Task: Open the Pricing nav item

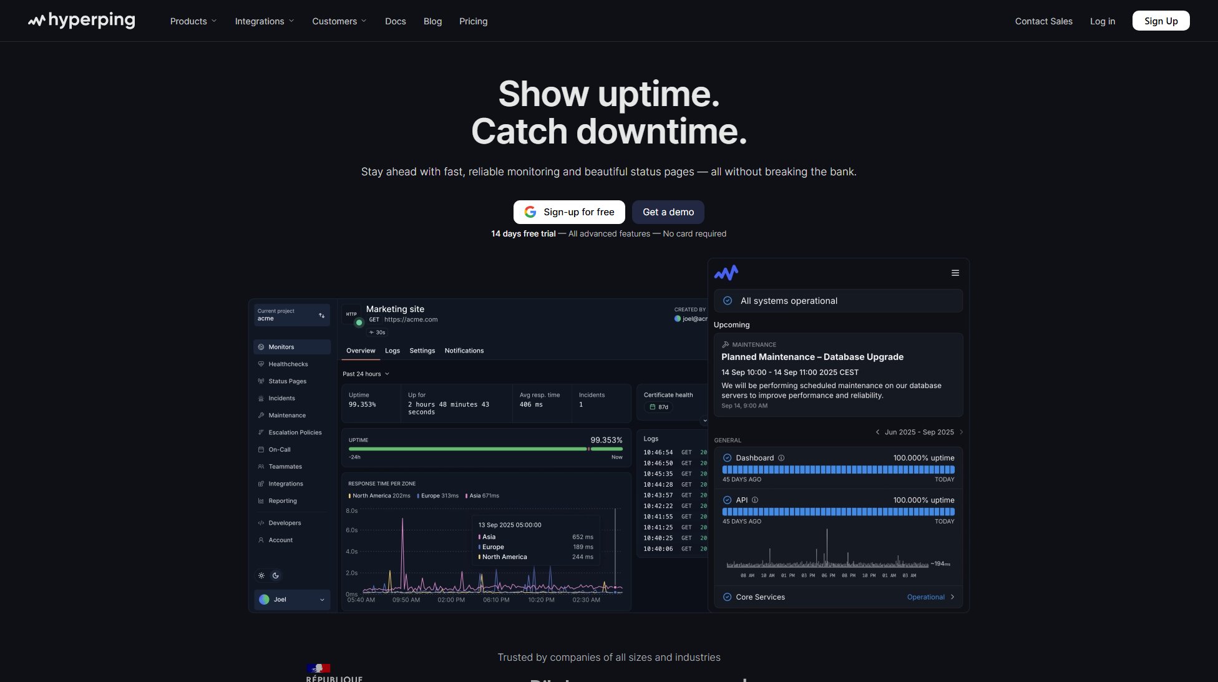Action: click(x=474, y=21)
